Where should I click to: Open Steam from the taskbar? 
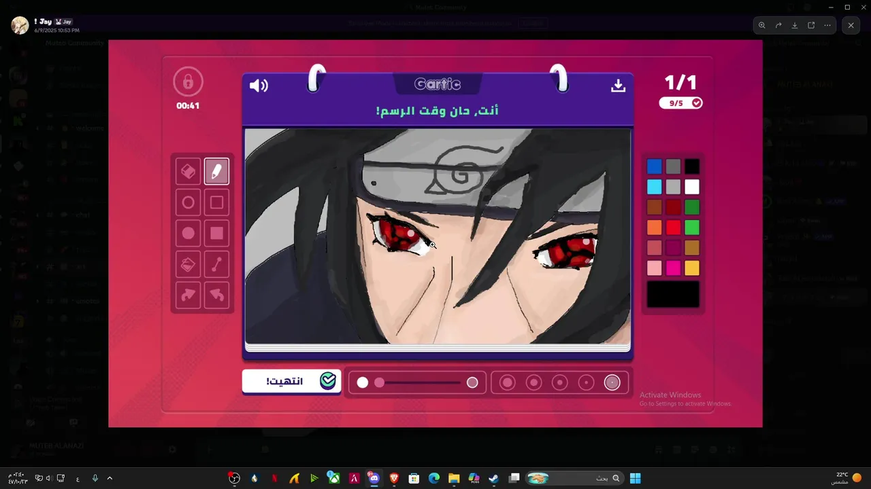(x=493, y=478)
